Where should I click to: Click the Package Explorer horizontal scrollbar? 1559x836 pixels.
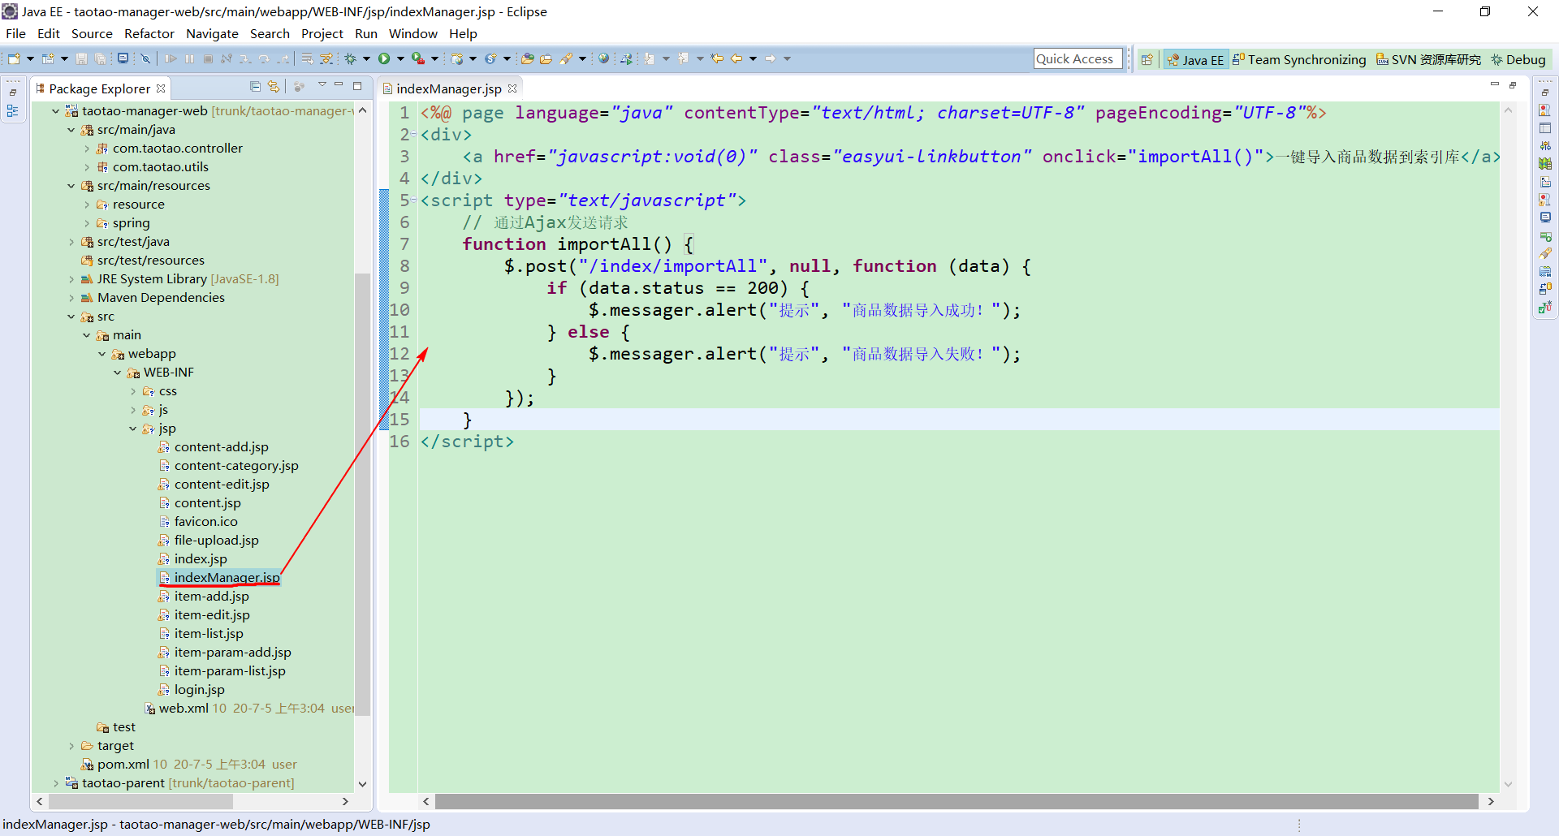click(x=140, y=801)
